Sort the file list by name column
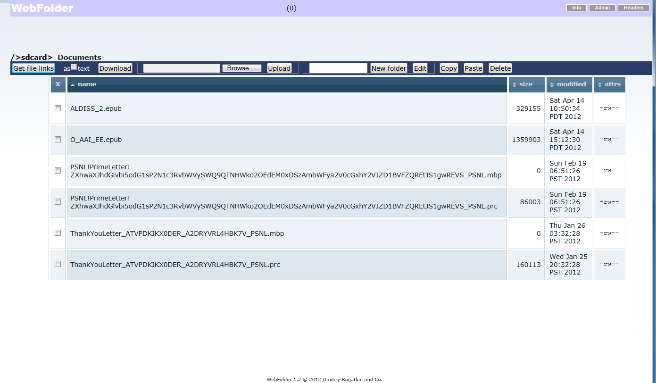 87,84
